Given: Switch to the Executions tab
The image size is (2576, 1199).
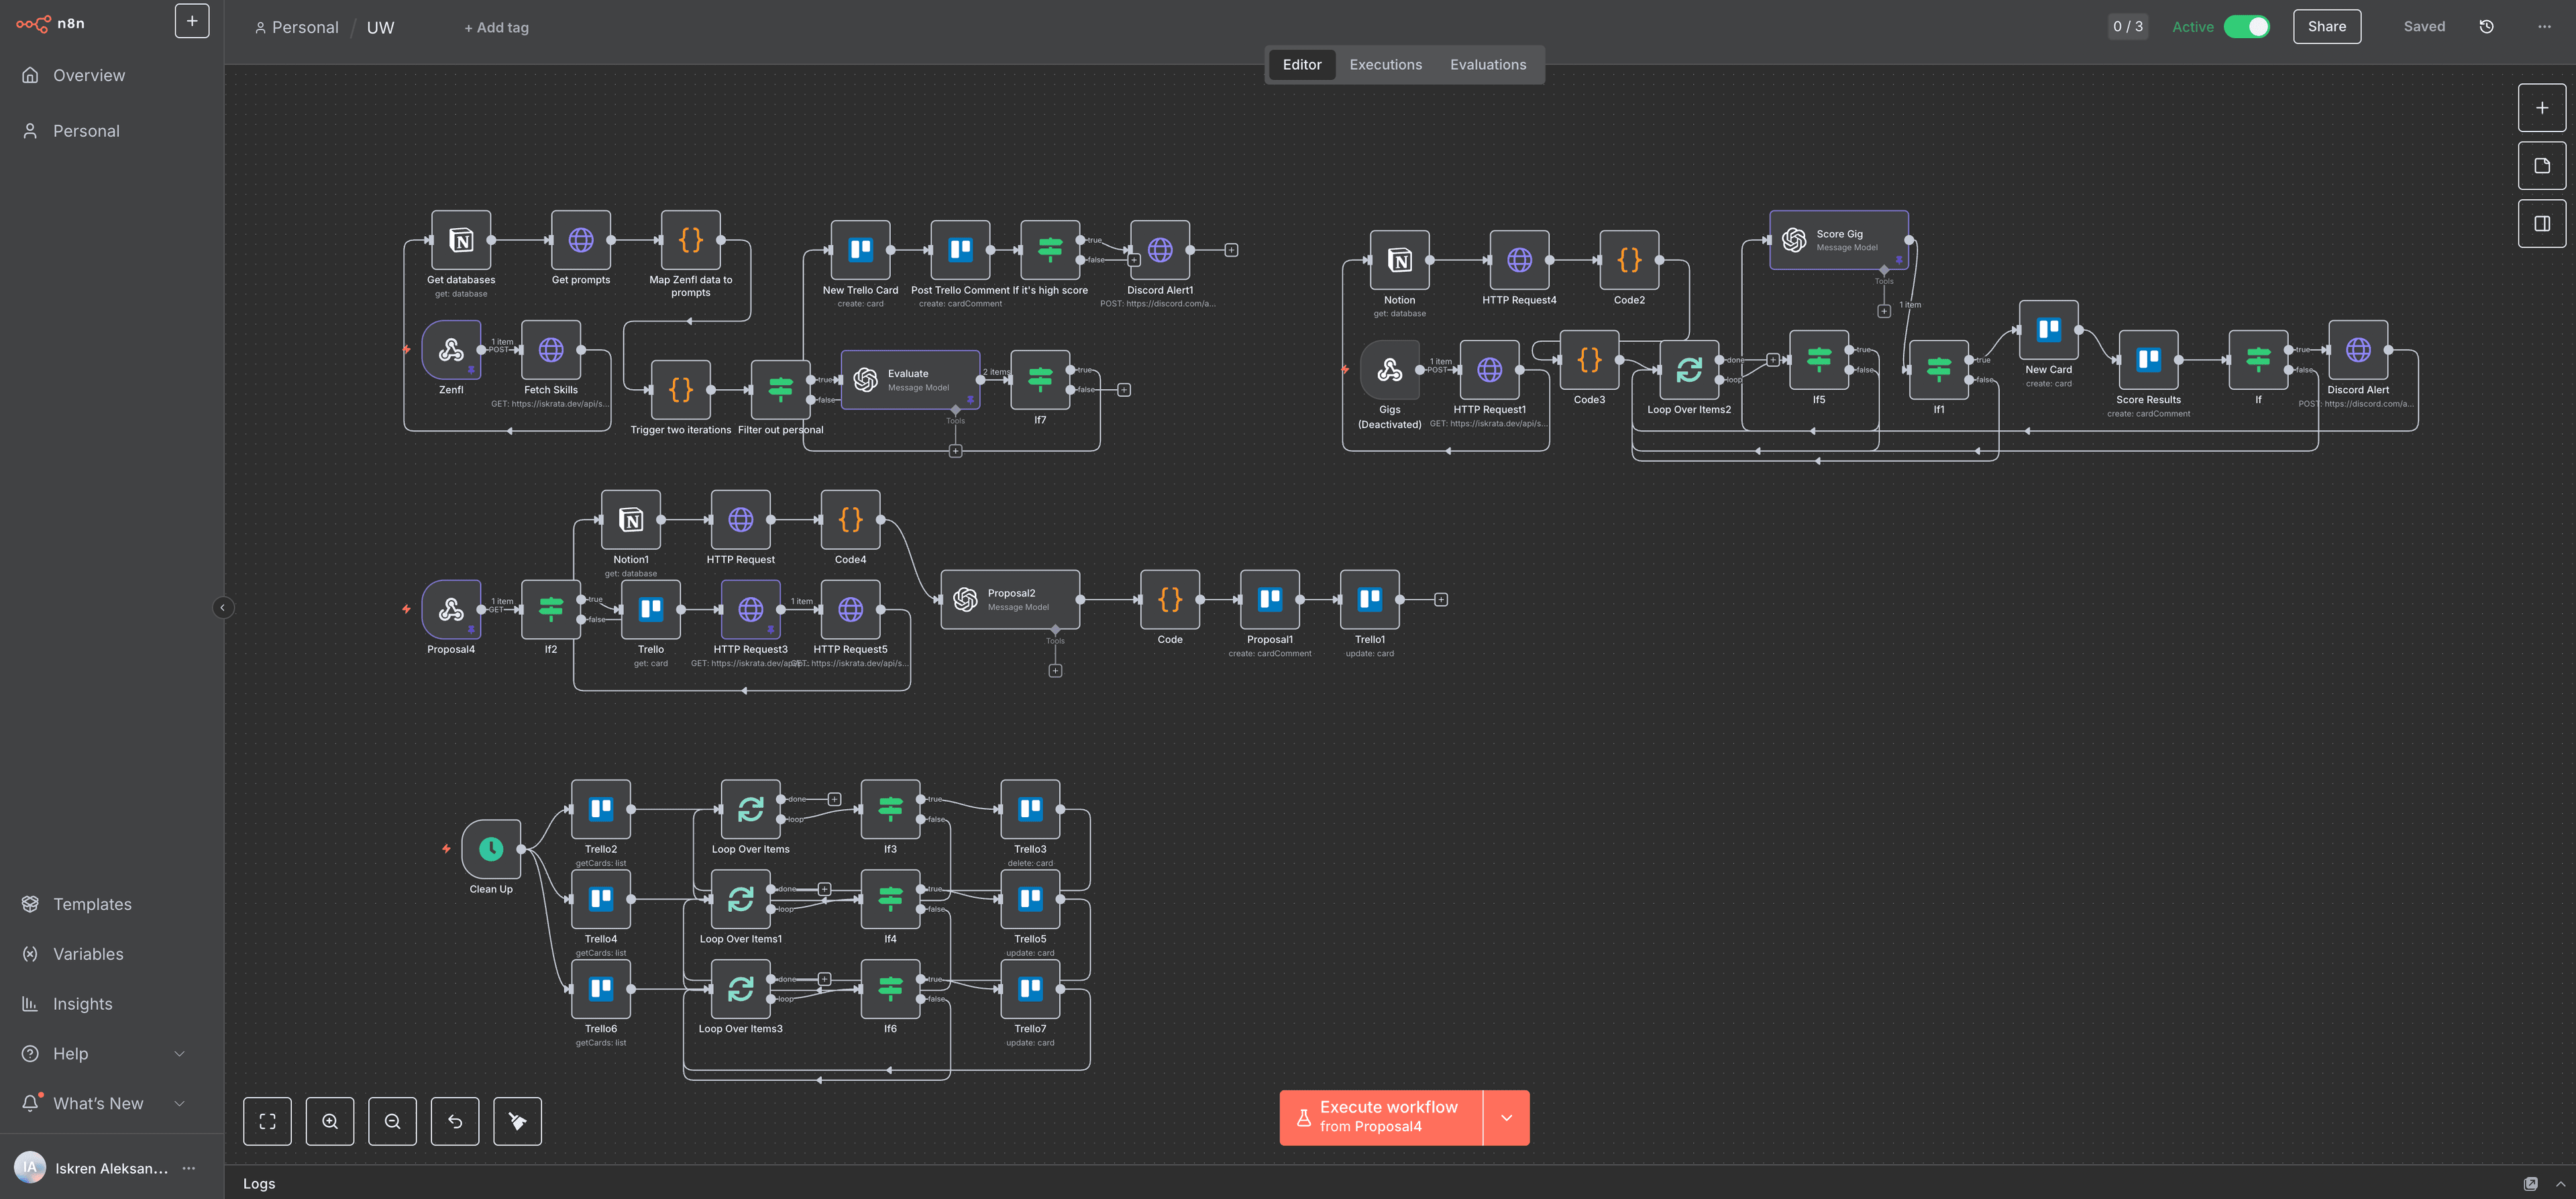Looking at the screenshot, I should pos(1385,64).
